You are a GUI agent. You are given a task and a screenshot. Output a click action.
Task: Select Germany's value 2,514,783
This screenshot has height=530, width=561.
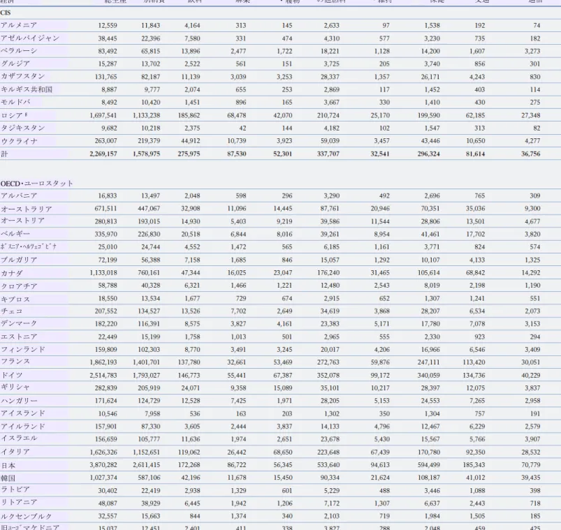click(x=103, y=375)
